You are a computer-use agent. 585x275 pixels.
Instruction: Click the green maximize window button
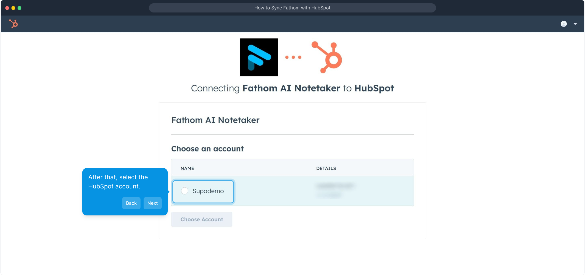20,8
